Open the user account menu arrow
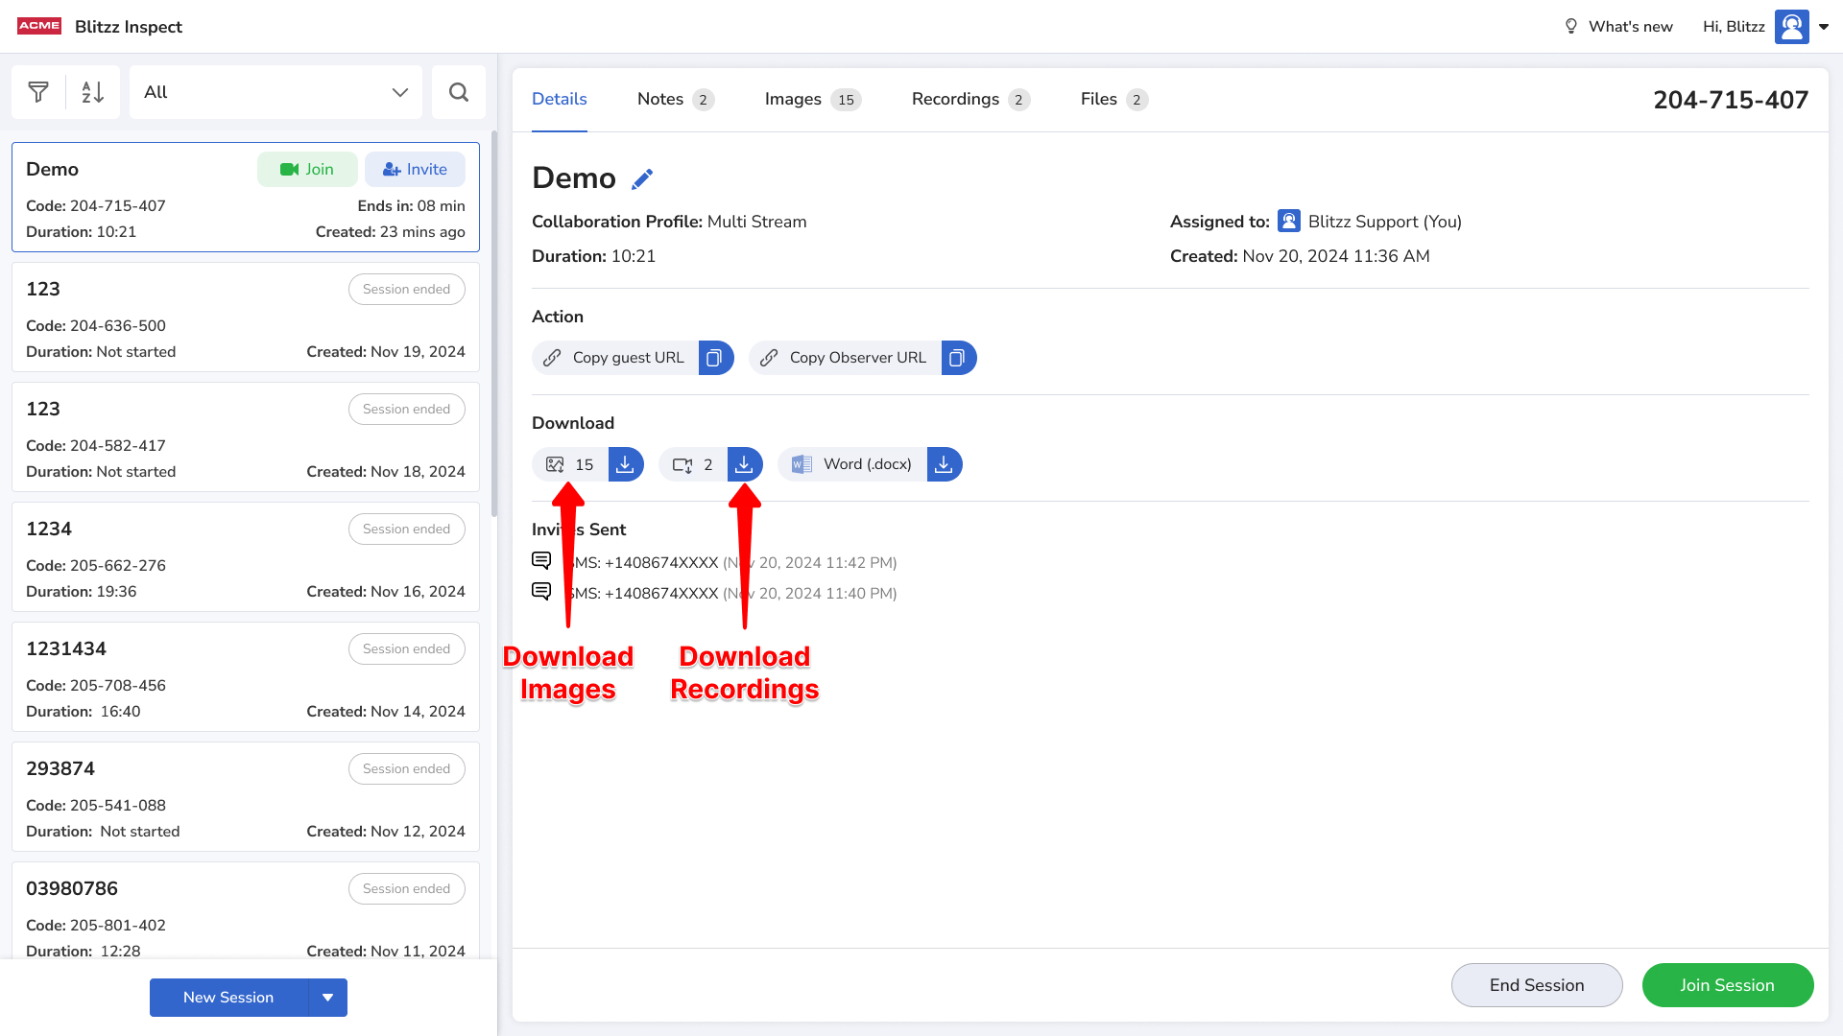Viewport: 1843px width, 1036px height. (1824, 27)
